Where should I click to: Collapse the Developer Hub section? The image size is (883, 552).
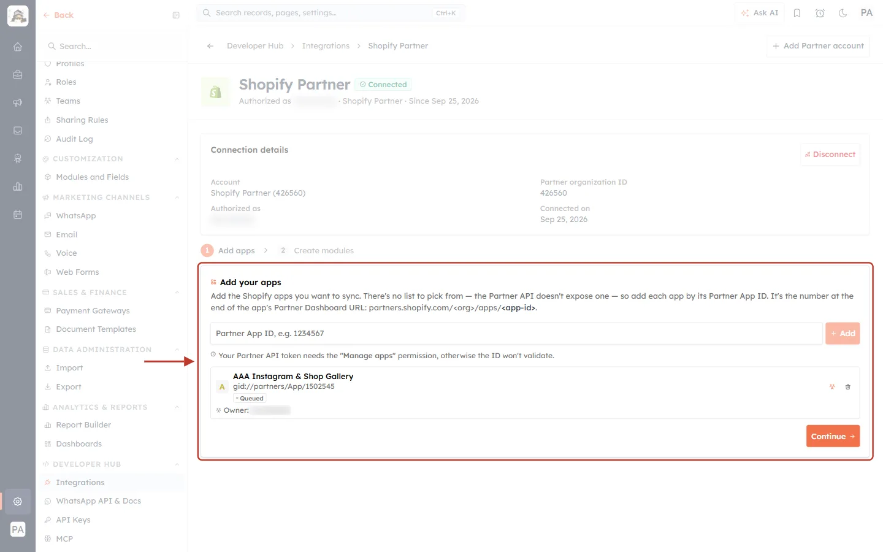(177, 464)
